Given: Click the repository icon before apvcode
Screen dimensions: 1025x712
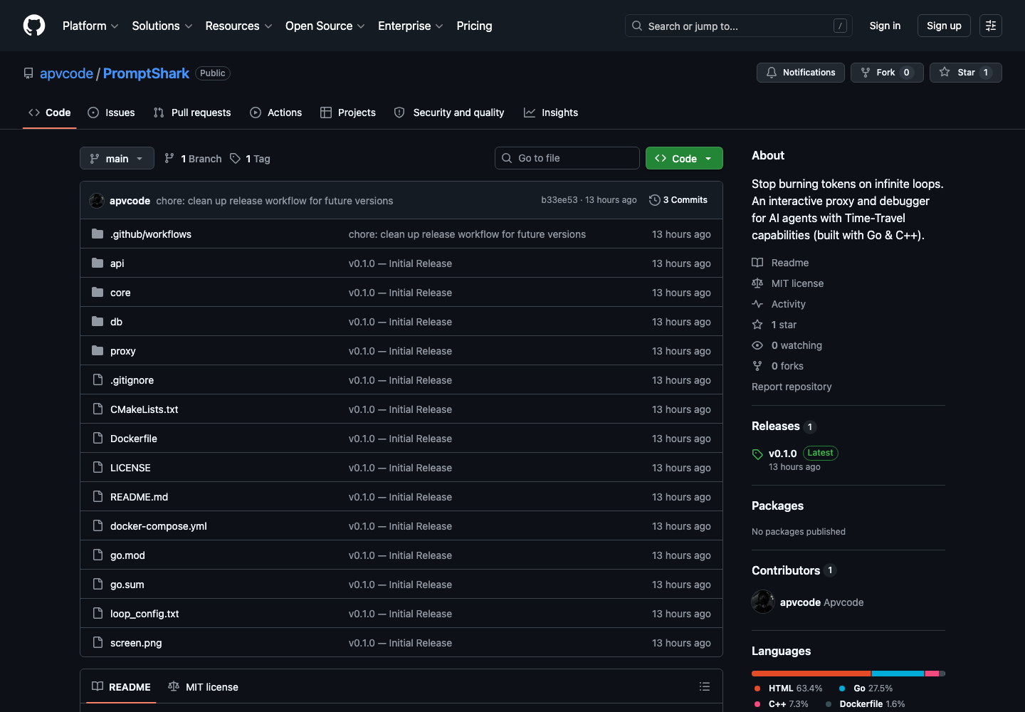Looking at the screenshot, I should (28, 73).
